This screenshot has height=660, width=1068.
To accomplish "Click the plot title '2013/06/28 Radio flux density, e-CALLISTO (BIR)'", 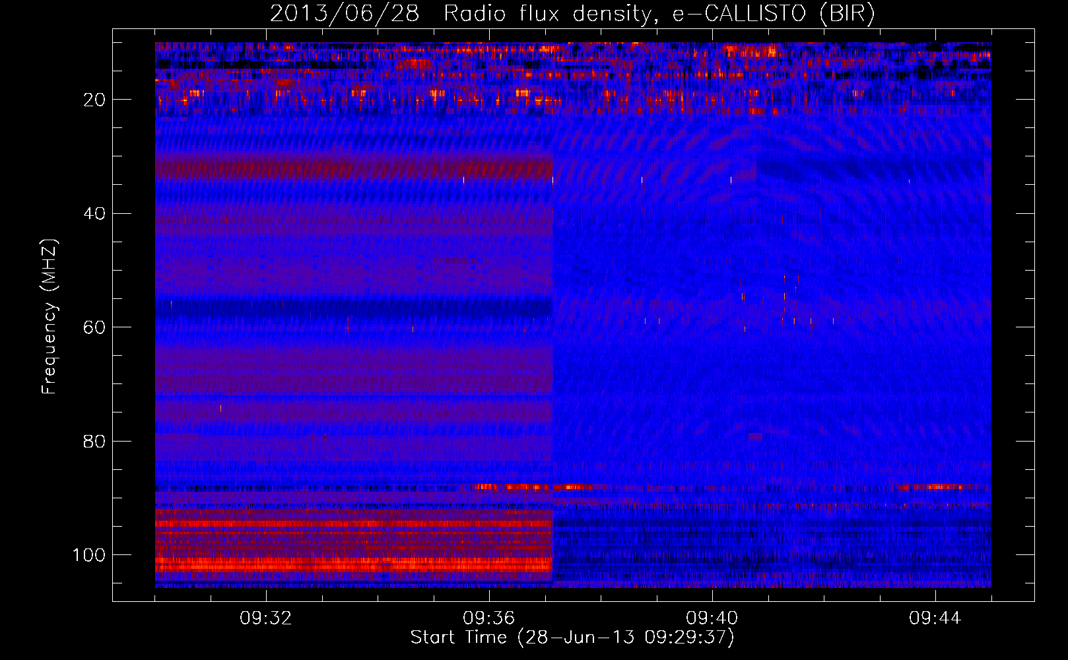I will 572,13.
